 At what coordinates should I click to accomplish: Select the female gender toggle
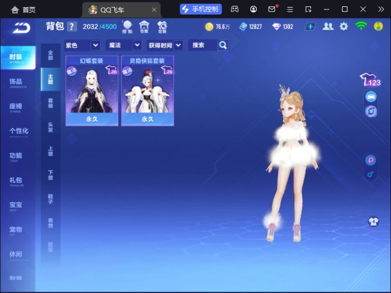click(371, 160)
